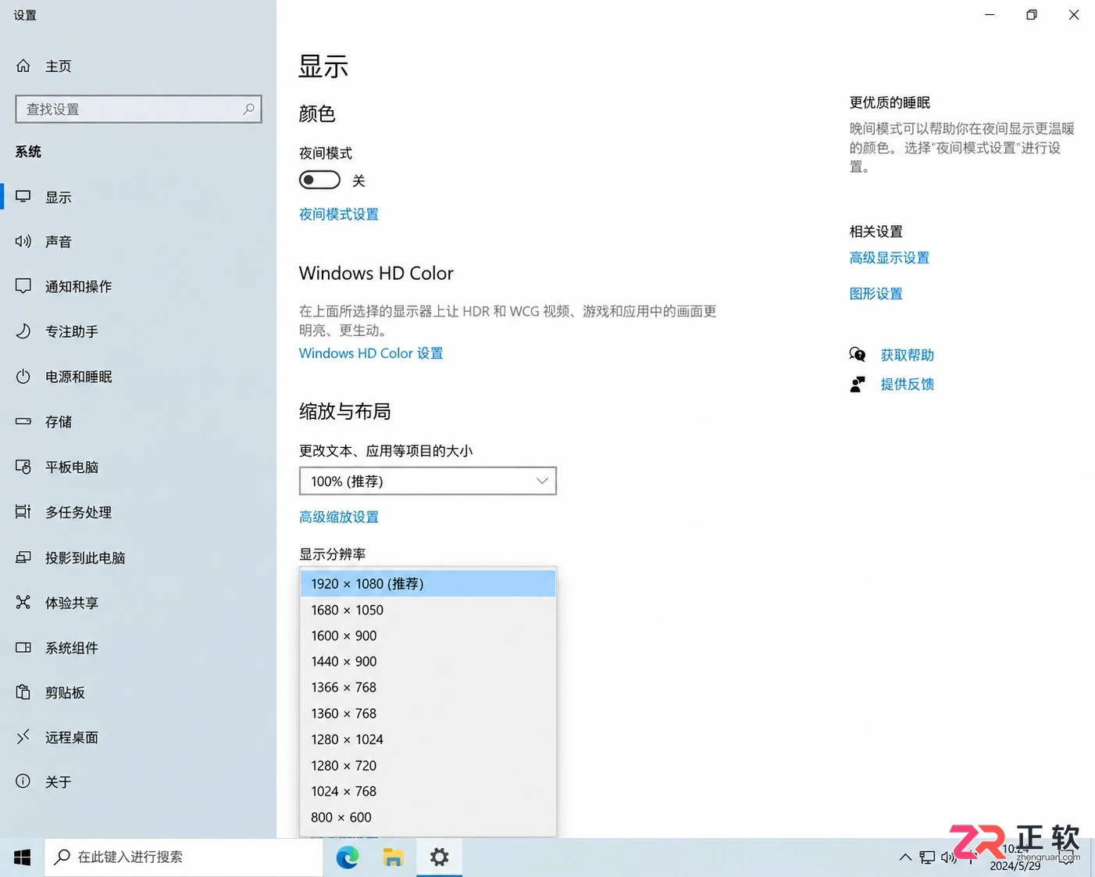
Task: Click the 平板电脑 tablet icon
Action: [23, 466]
